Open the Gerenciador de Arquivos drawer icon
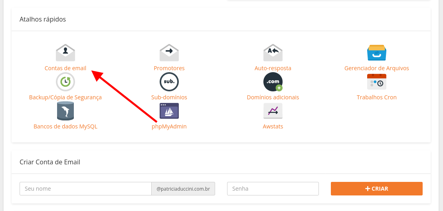443x211 pixels. [x=377, y=53]
